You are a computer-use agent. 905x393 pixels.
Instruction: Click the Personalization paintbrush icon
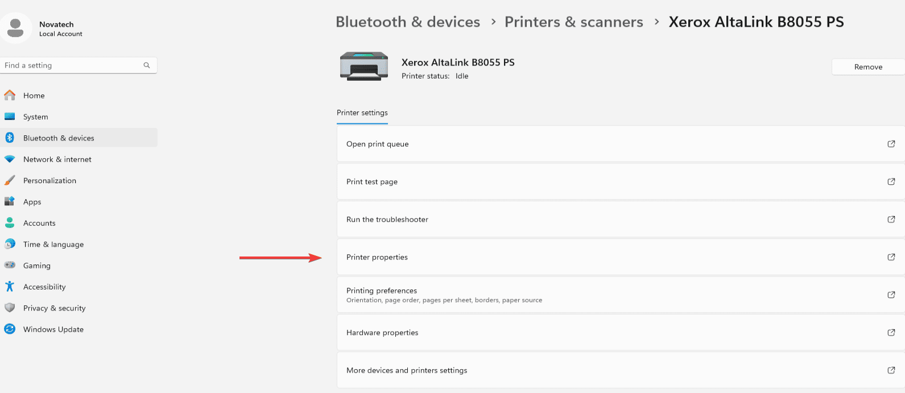[x=10, y=180]
